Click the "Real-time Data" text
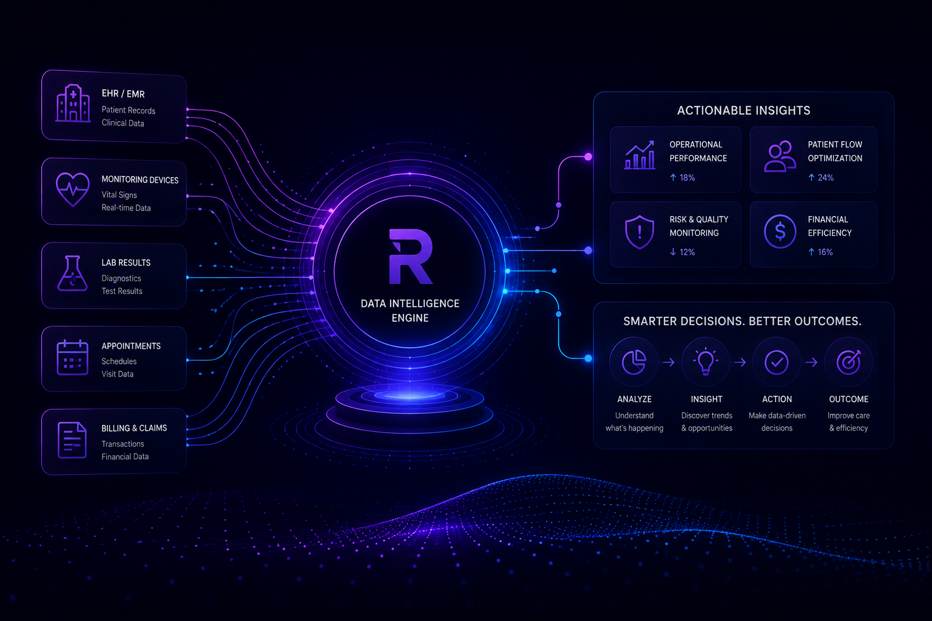This screenshot has height=621, width=932. pyautogui.click(x=126, y=208)
